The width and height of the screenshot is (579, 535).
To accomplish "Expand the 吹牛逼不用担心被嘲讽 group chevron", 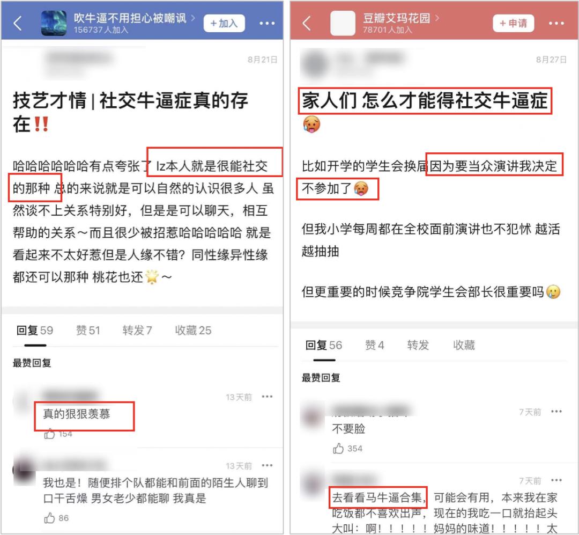I will [193, 18].
